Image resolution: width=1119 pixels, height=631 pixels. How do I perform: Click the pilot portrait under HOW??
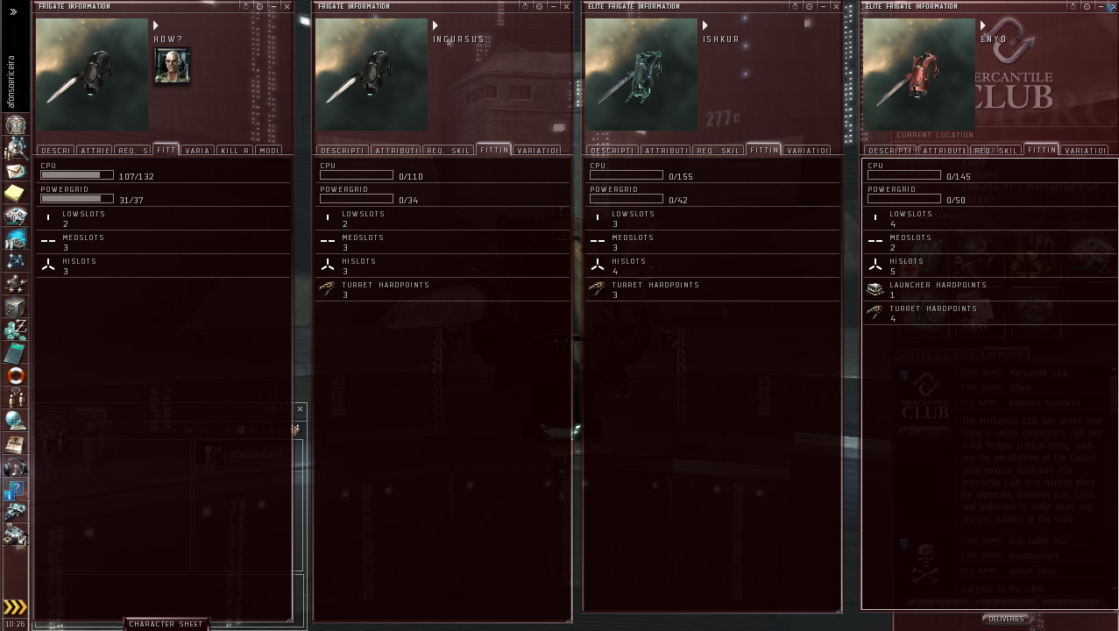tap(172, 66)
